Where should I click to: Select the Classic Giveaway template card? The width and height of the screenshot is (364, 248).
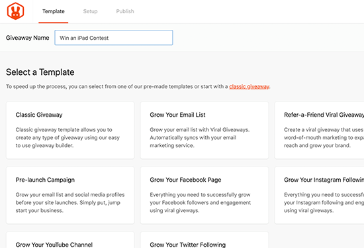[70, 130]
